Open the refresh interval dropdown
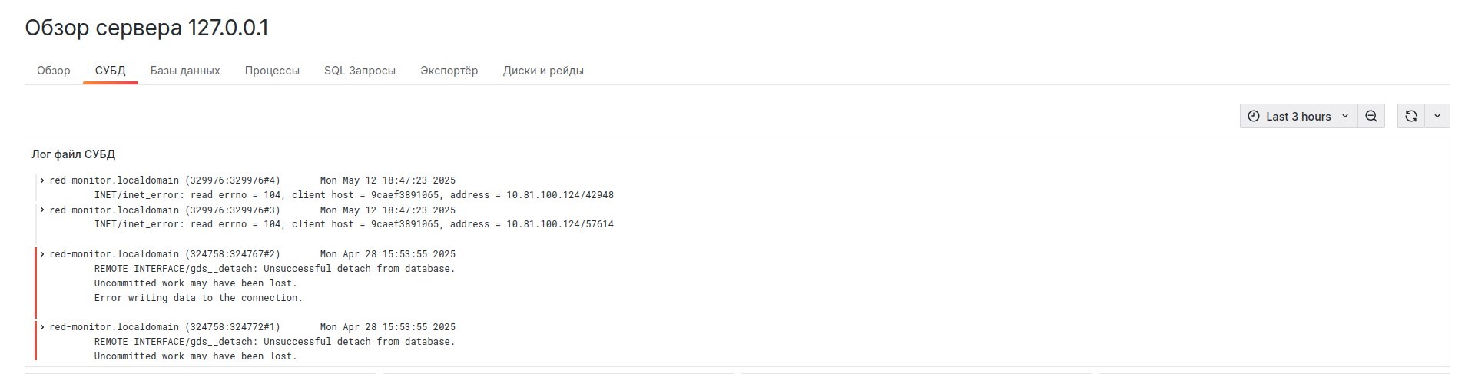 point(1437,116)
